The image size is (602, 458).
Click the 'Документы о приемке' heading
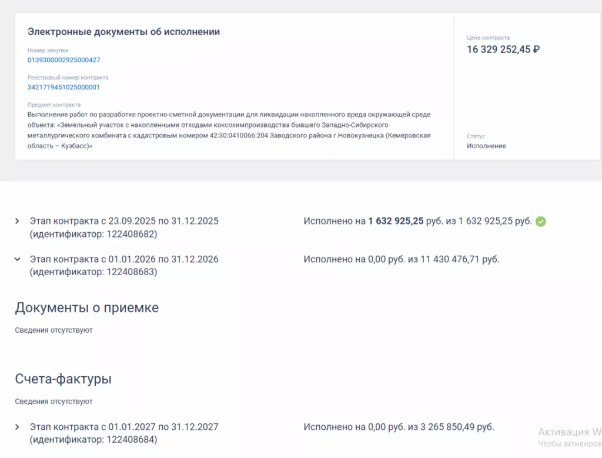87,307
